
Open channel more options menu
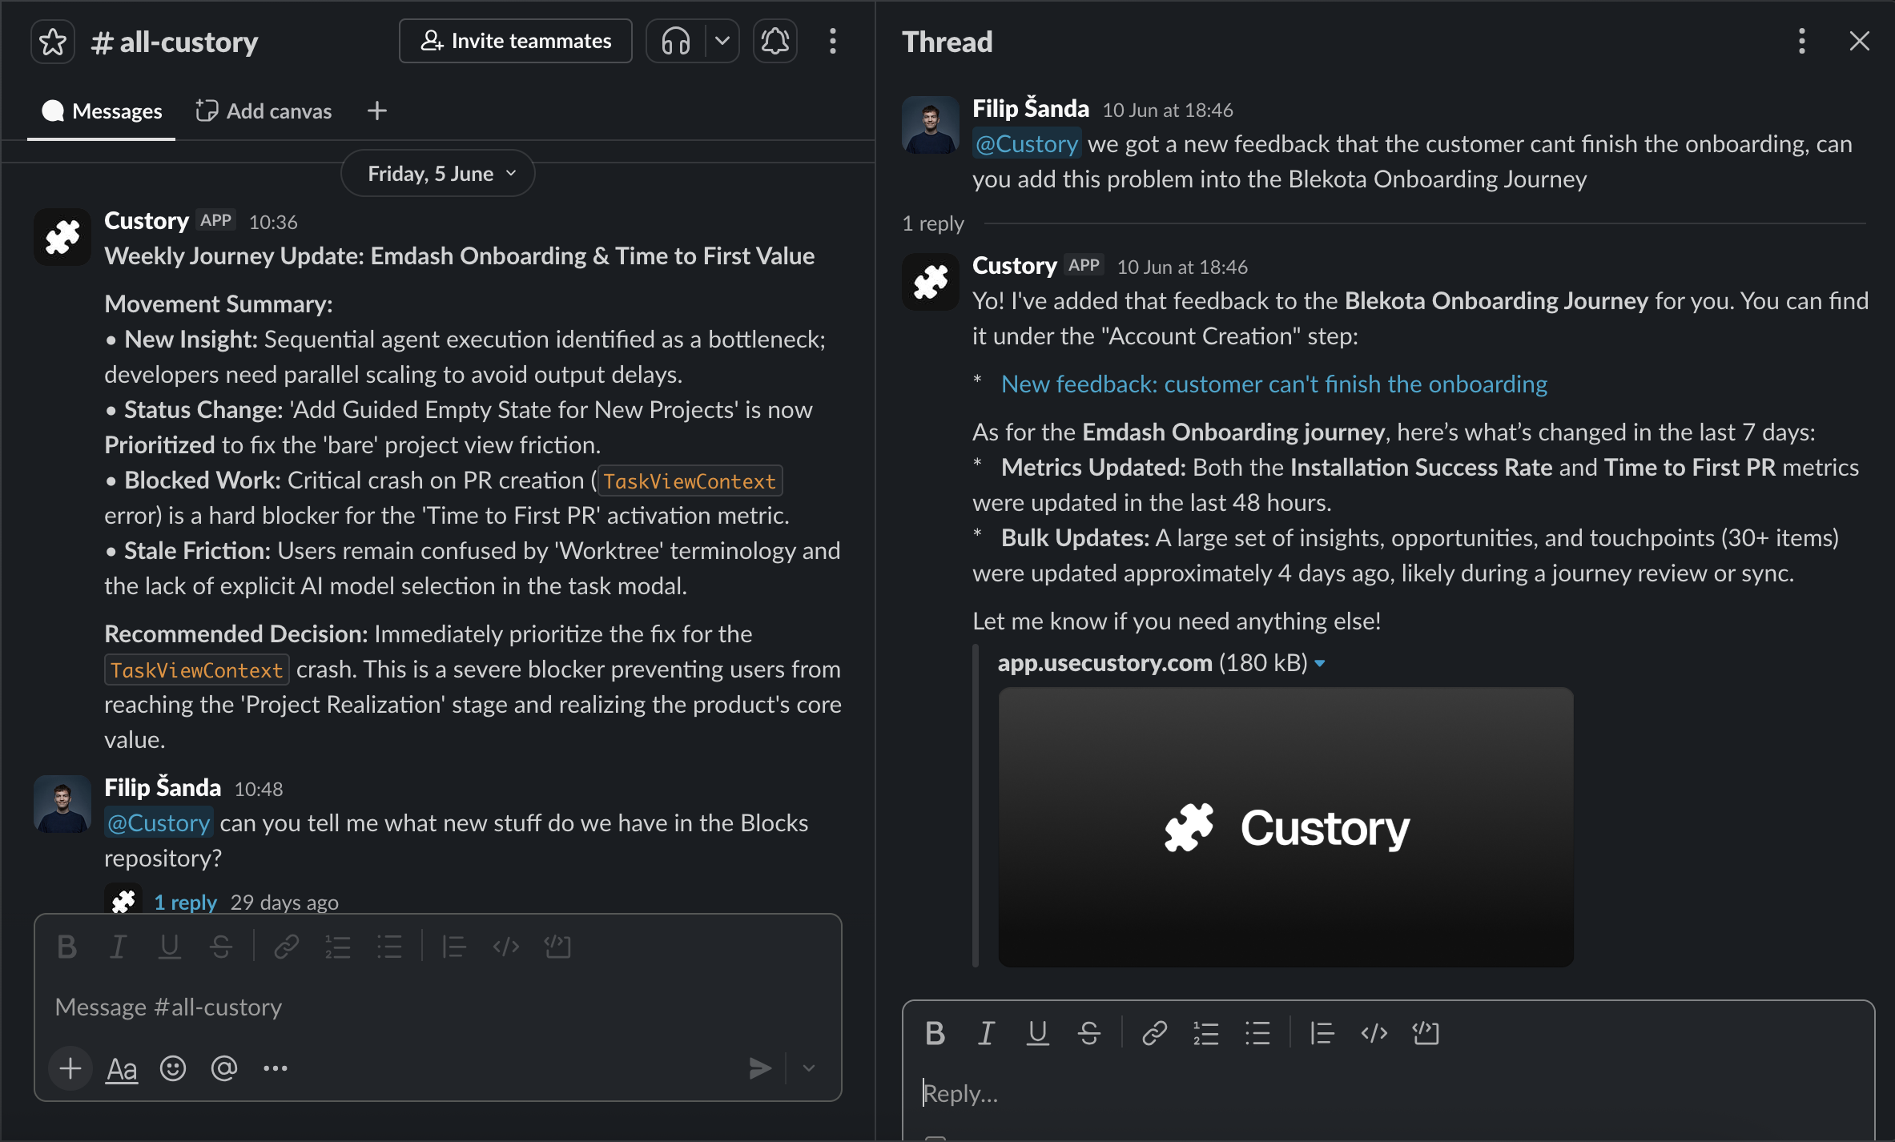833,41
